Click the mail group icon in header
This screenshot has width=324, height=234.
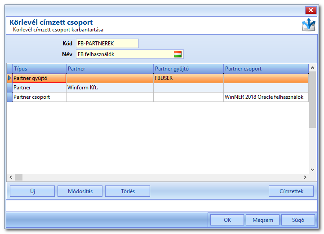coord(309,25)
